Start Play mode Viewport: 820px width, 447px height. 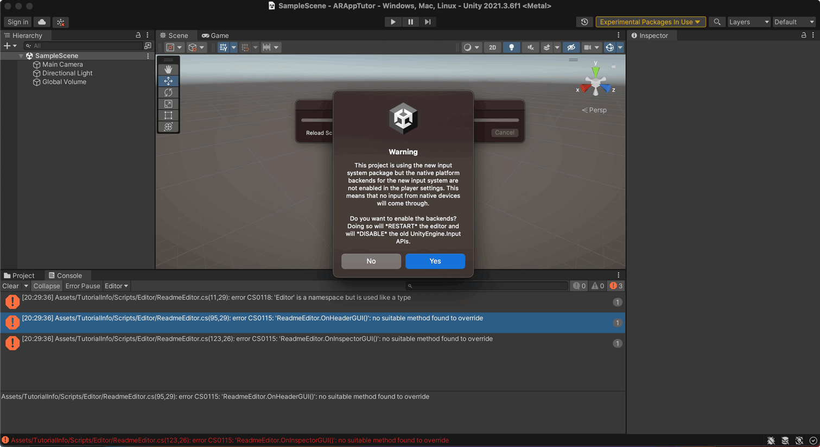(393, 22)
